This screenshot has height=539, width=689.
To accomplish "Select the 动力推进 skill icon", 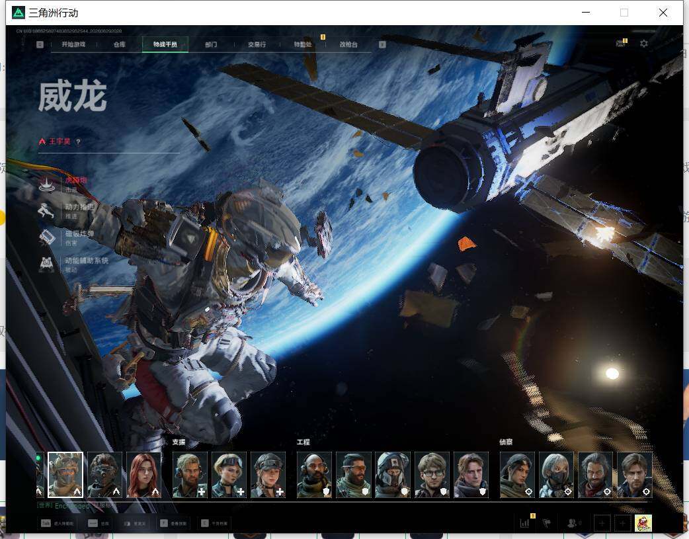I will coord(47,210).
